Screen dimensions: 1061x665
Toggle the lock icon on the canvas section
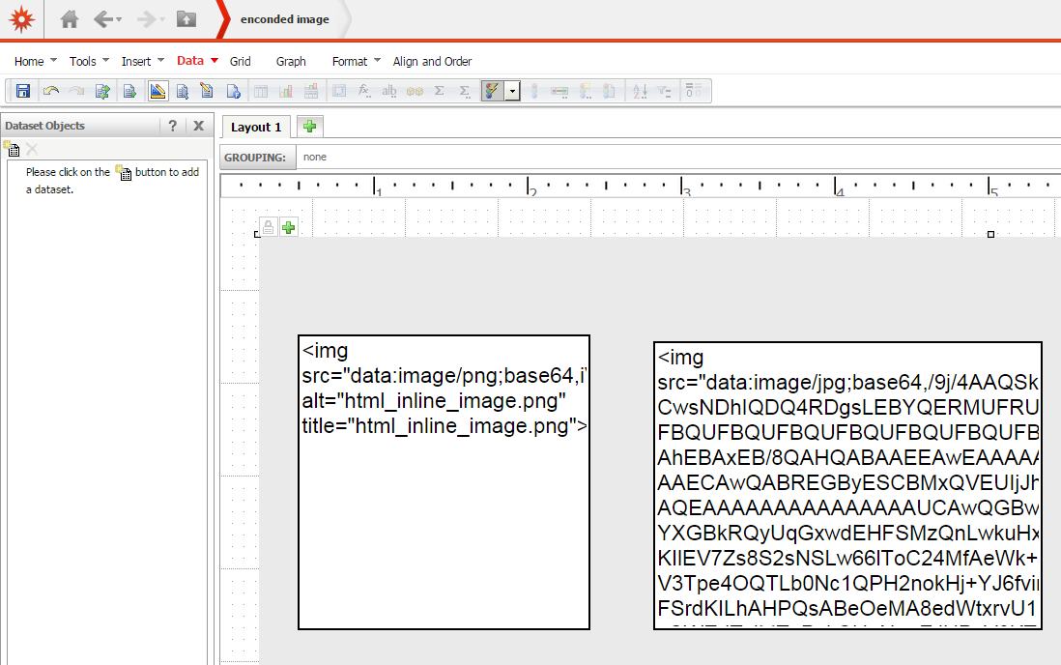click(269, 227)
